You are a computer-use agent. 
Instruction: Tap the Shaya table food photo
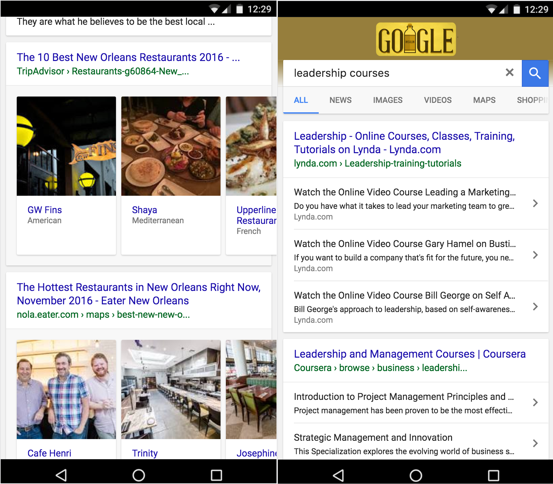point(171,146)
